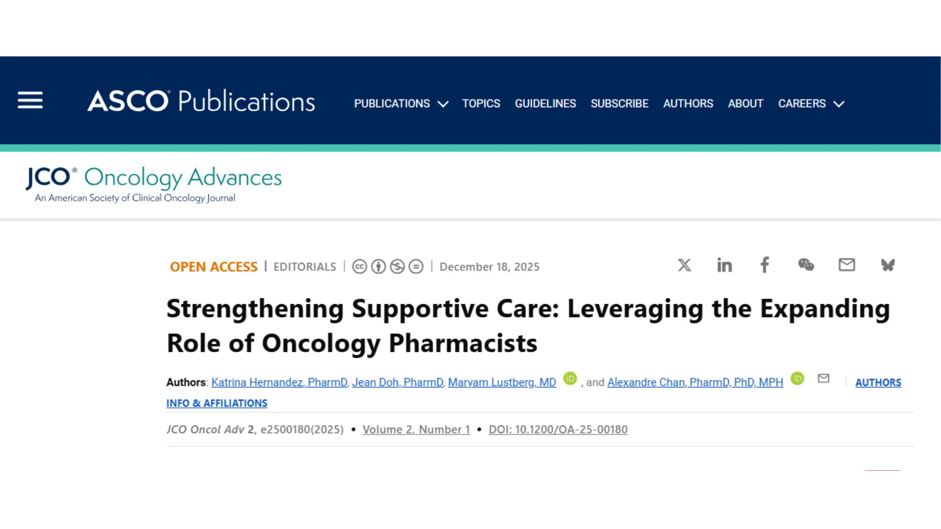Share the article via WeChat
This screenshot has height=529, width=941.
tap(806, 265)
